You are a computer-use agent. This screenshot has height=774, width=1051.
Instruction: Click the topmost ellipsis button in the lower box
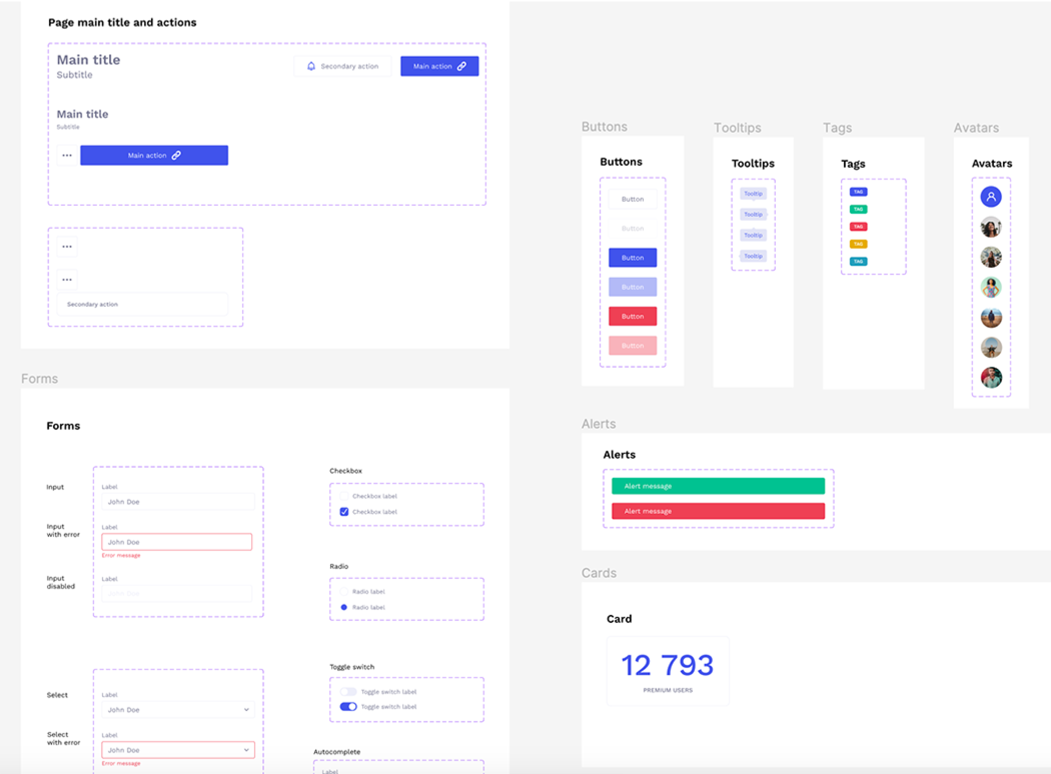(67, 247)
